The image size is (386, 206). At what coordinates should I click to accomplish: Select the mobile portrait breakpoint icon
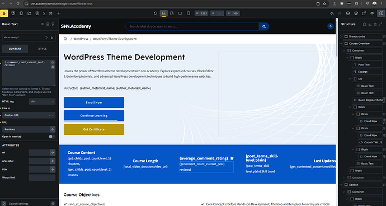click(189, 13)
